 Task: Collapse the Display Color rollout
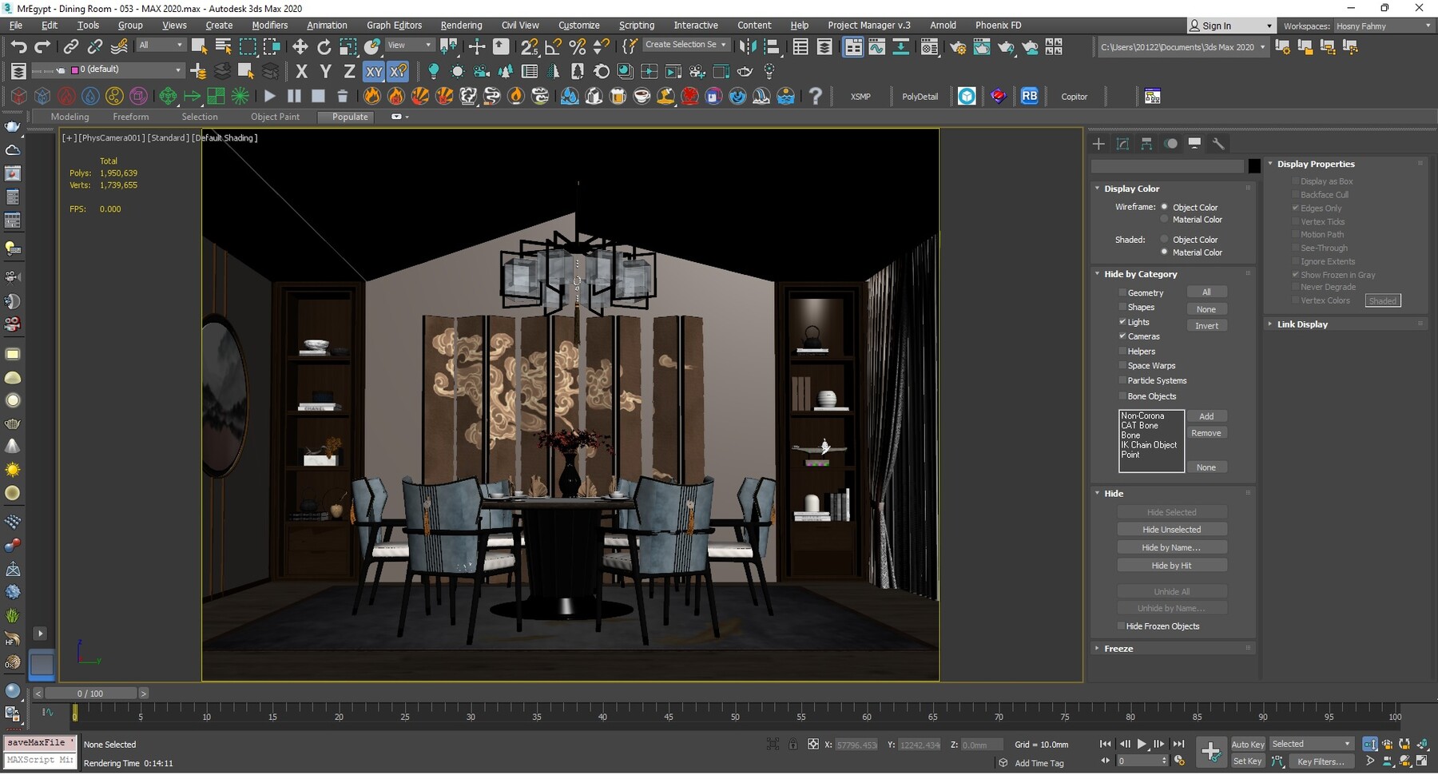click(x=1098, y=188)
